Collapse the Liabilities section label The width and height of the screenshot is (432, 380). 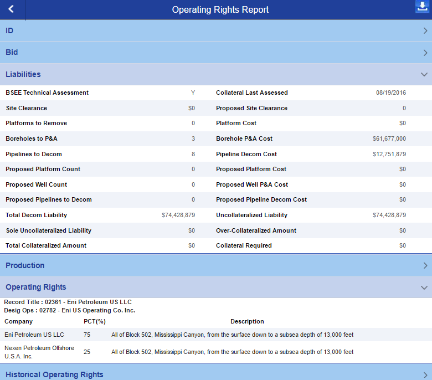tap(23, 74)
